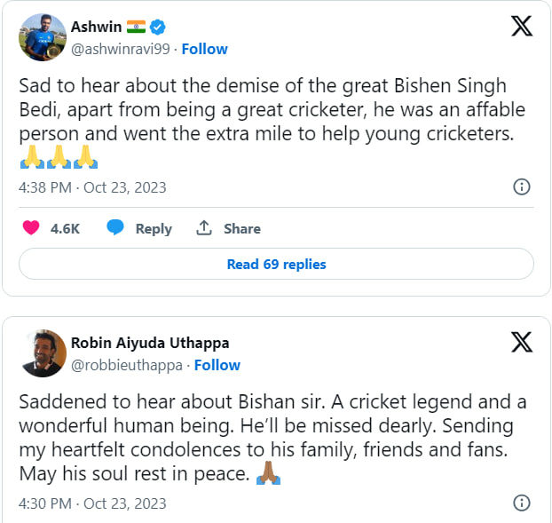Open Robin Uthappa's profile picture
This screenshot has height=523, width=552.
point(43,353)
